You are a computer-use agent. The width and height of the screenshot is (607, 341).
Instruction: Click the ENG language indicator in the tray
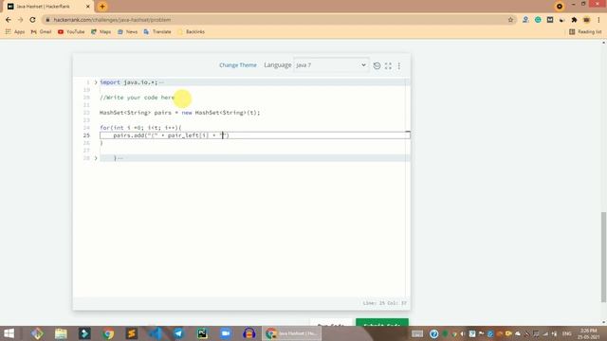[567, 333]
